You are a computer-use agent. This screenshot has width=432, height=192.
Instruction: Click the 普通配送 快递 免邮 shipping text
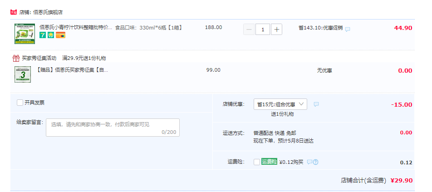coord(275,133)
